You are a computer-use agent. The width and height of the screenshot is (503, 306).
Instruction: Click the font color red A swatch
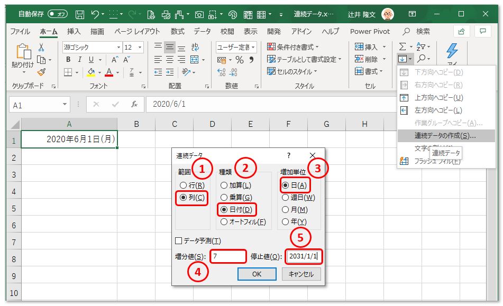tap(109, 72)
